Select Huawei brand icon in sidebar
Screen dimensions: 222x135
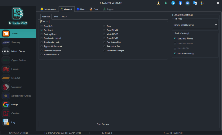click(x=6, y=69)
